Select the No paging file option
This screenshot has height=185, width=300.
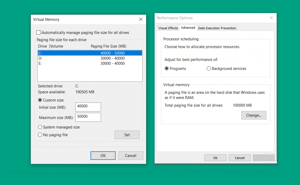[40, 135]
